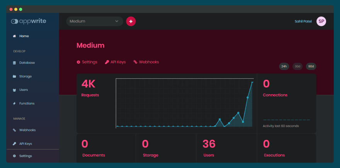Click the Medium project title
This screenshot has width=340, height=168.
tap(90, 46)
